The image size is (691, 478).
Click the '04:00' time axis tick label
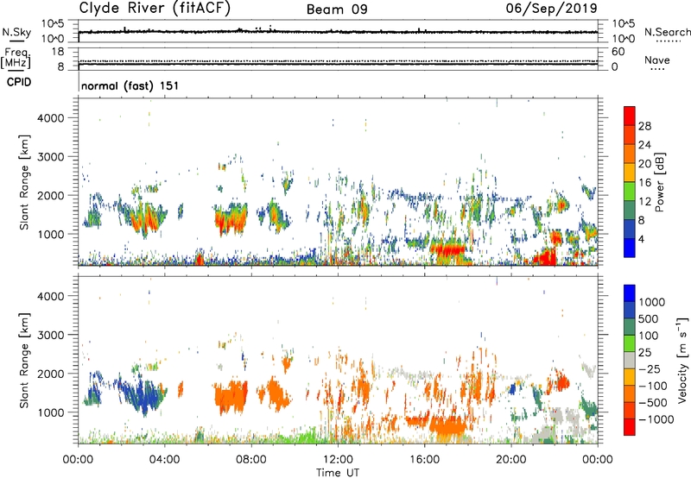pos(164,460)
